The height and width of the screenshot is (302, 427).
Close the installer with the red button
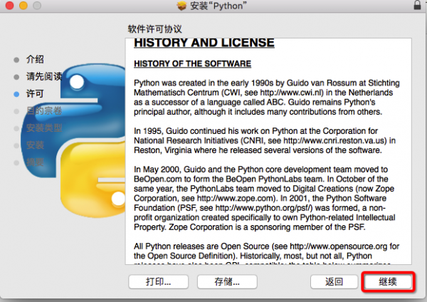pyautogui.click(x=9, y=6)
